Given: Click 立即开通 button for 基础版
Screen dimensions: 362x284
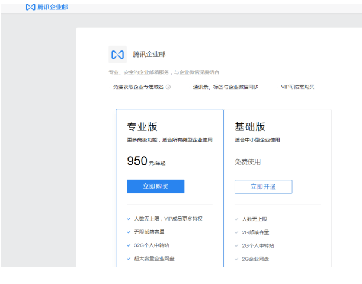Looking at the screenshot, I should [263, 187].
